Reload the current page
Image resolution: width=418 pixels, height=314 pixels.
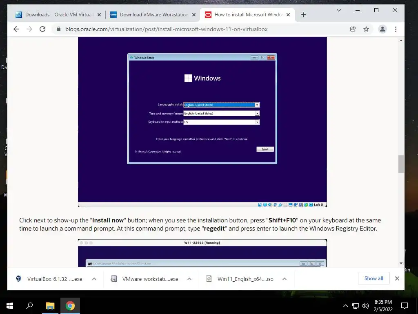(x=42, y=29)
